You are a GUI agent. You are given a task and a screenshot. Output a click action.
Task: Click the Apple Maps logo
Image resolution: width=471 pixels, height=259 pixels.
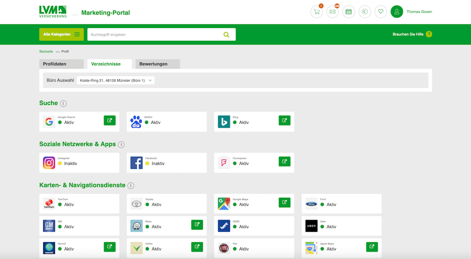tap(312, 248)
